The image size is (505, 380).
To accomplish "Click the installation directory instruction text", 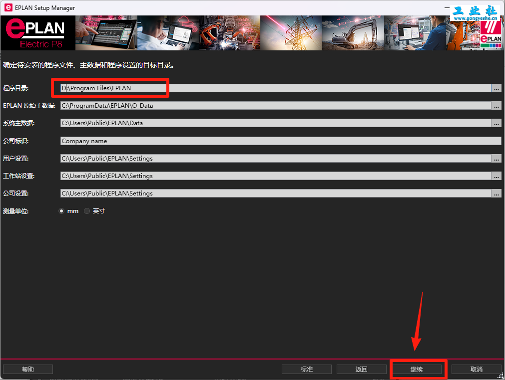I will pyautogui.click(x=89, y=65).
